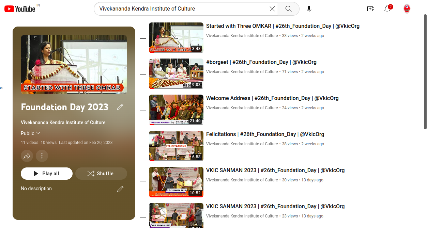428x228 pixels.
Task: Click the drag handle beside the #borgeet video
Action: point(143,74)
